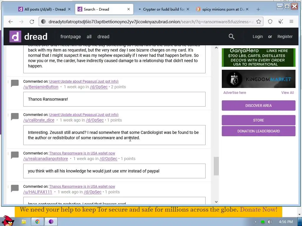The width and height of the screenshot is (302, 226).
Task: Click the Register link
Action: coord(285,36)
